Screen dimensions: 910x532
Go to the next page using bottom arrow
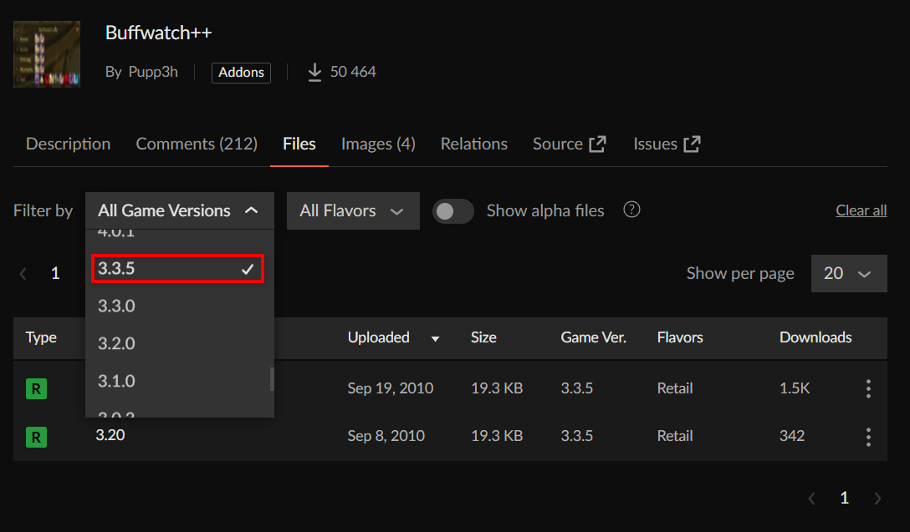[877, 499]
